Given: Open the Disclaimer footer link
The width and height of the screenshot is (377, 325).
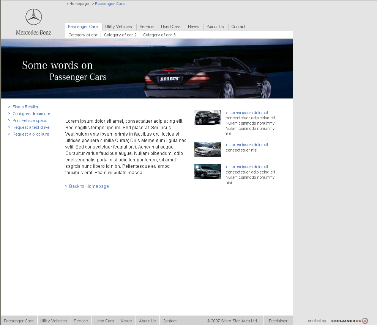Looking at the screenshot, I should click(x=278, y=321).
